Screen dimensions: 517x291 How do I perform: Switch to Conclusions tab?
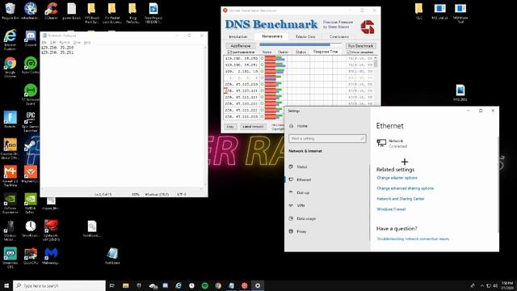(339, 36)
